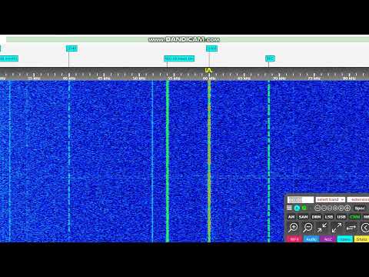Click the cyan play audio button

coord(297,208)
